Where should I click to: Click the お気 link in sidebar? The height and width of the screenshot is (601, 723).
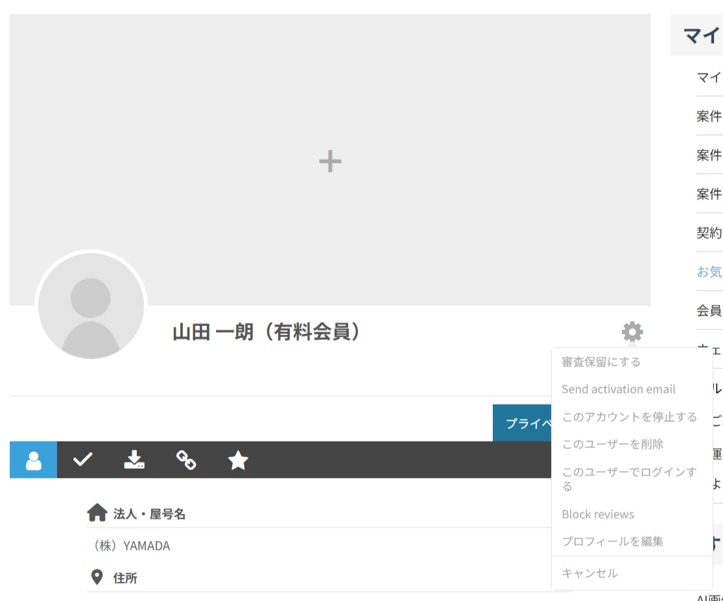[x=709, y=272]
